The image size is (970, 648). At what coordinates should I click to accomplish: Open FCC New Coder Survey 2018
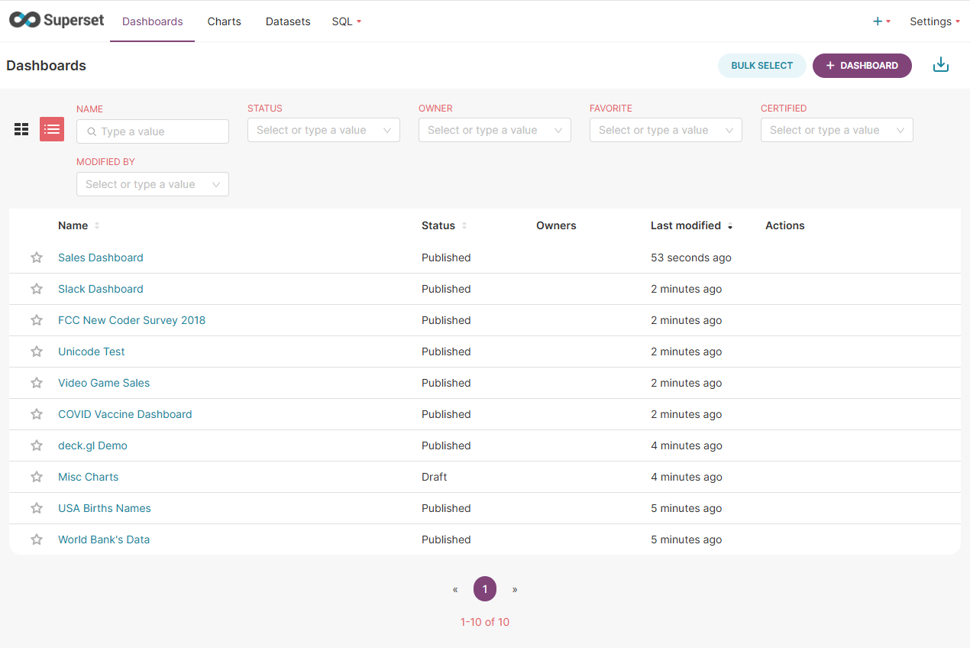pyautogui.click(x=132, y=320)
